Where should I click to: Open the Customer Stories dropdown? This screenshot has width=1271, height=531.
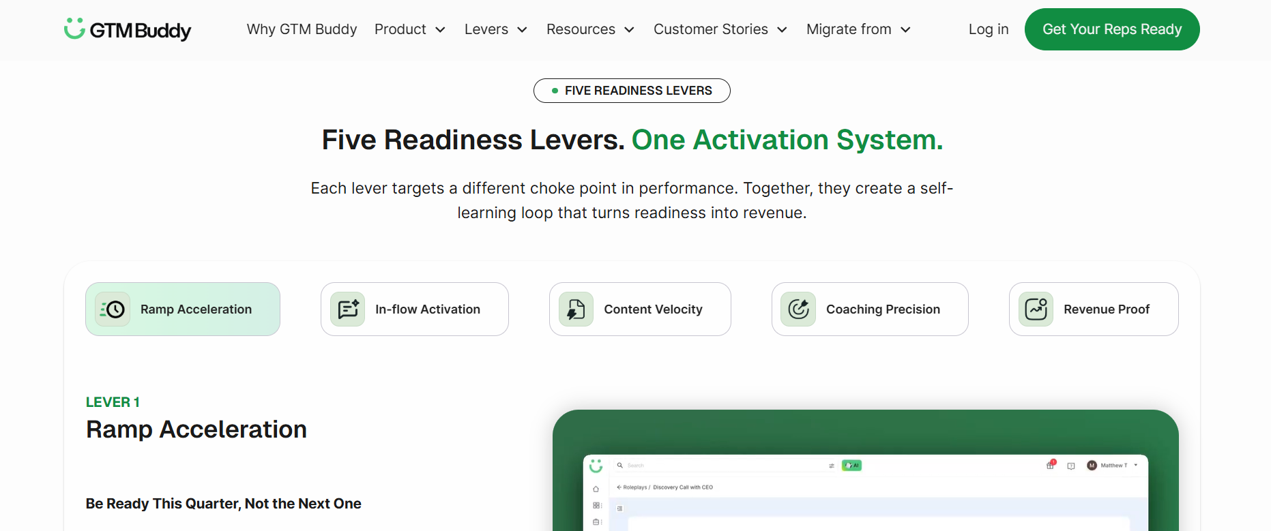[720, 29]
